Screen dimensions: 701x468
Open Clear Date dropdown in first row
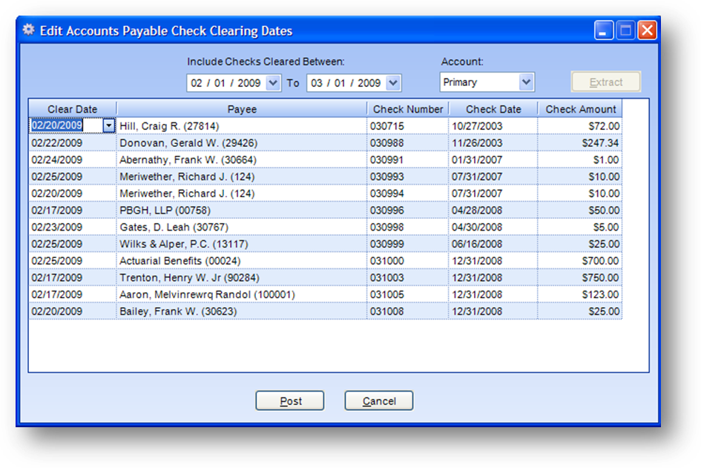[x=109, y=126]
